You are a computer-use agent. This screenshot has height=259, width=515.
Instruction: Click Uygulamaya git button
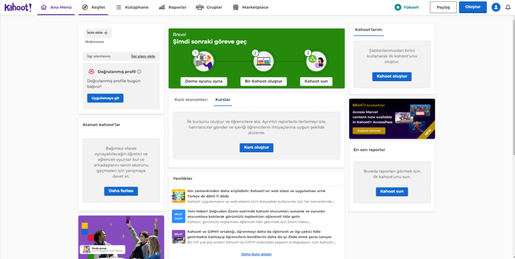point(105,98)
